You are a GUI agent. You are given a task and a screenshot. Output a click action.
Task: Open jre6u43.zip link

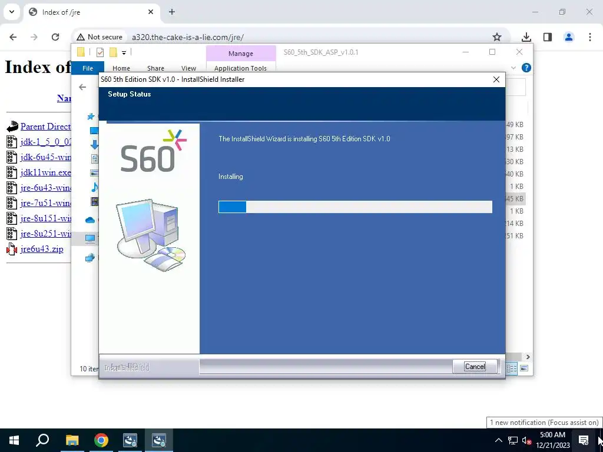pos(42,249)
